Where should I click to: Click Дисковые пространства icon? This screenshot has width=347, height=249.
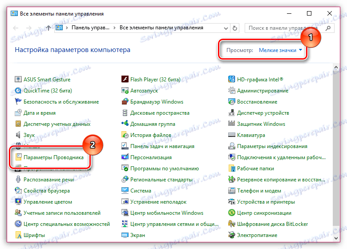(125, 112)
